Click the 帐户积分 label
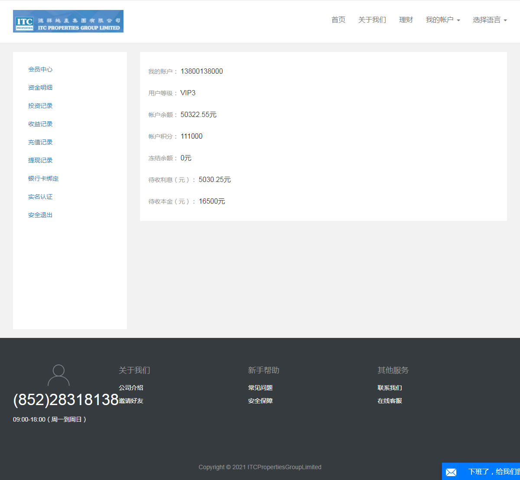Screen dimensions: 520x480 coord(163,136)
